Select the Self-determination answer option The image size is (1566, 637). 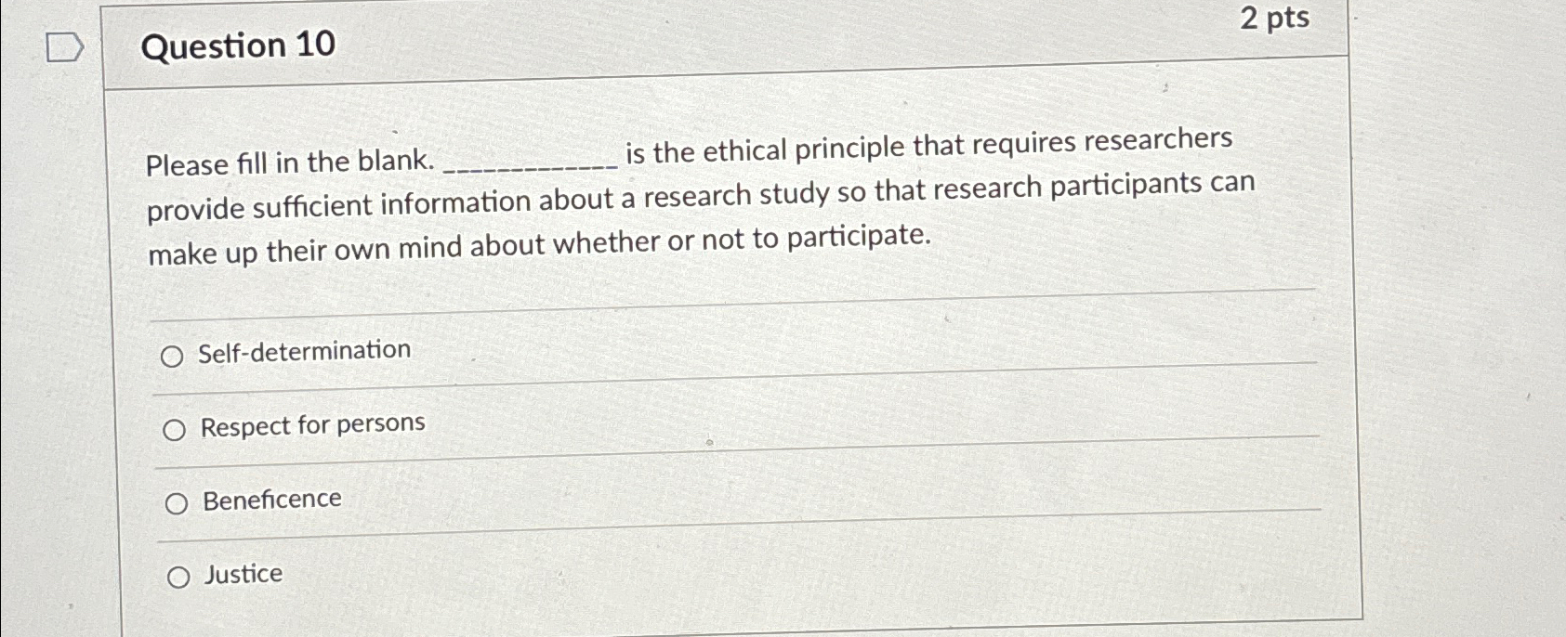click(175, 355)
